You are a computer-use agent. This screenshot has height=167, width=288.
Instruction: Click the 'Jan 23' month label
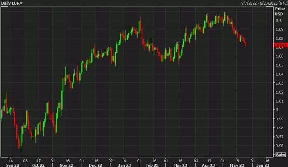click(x=124, y=165)
